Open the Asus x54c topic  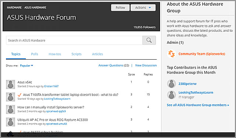[25, 82]
